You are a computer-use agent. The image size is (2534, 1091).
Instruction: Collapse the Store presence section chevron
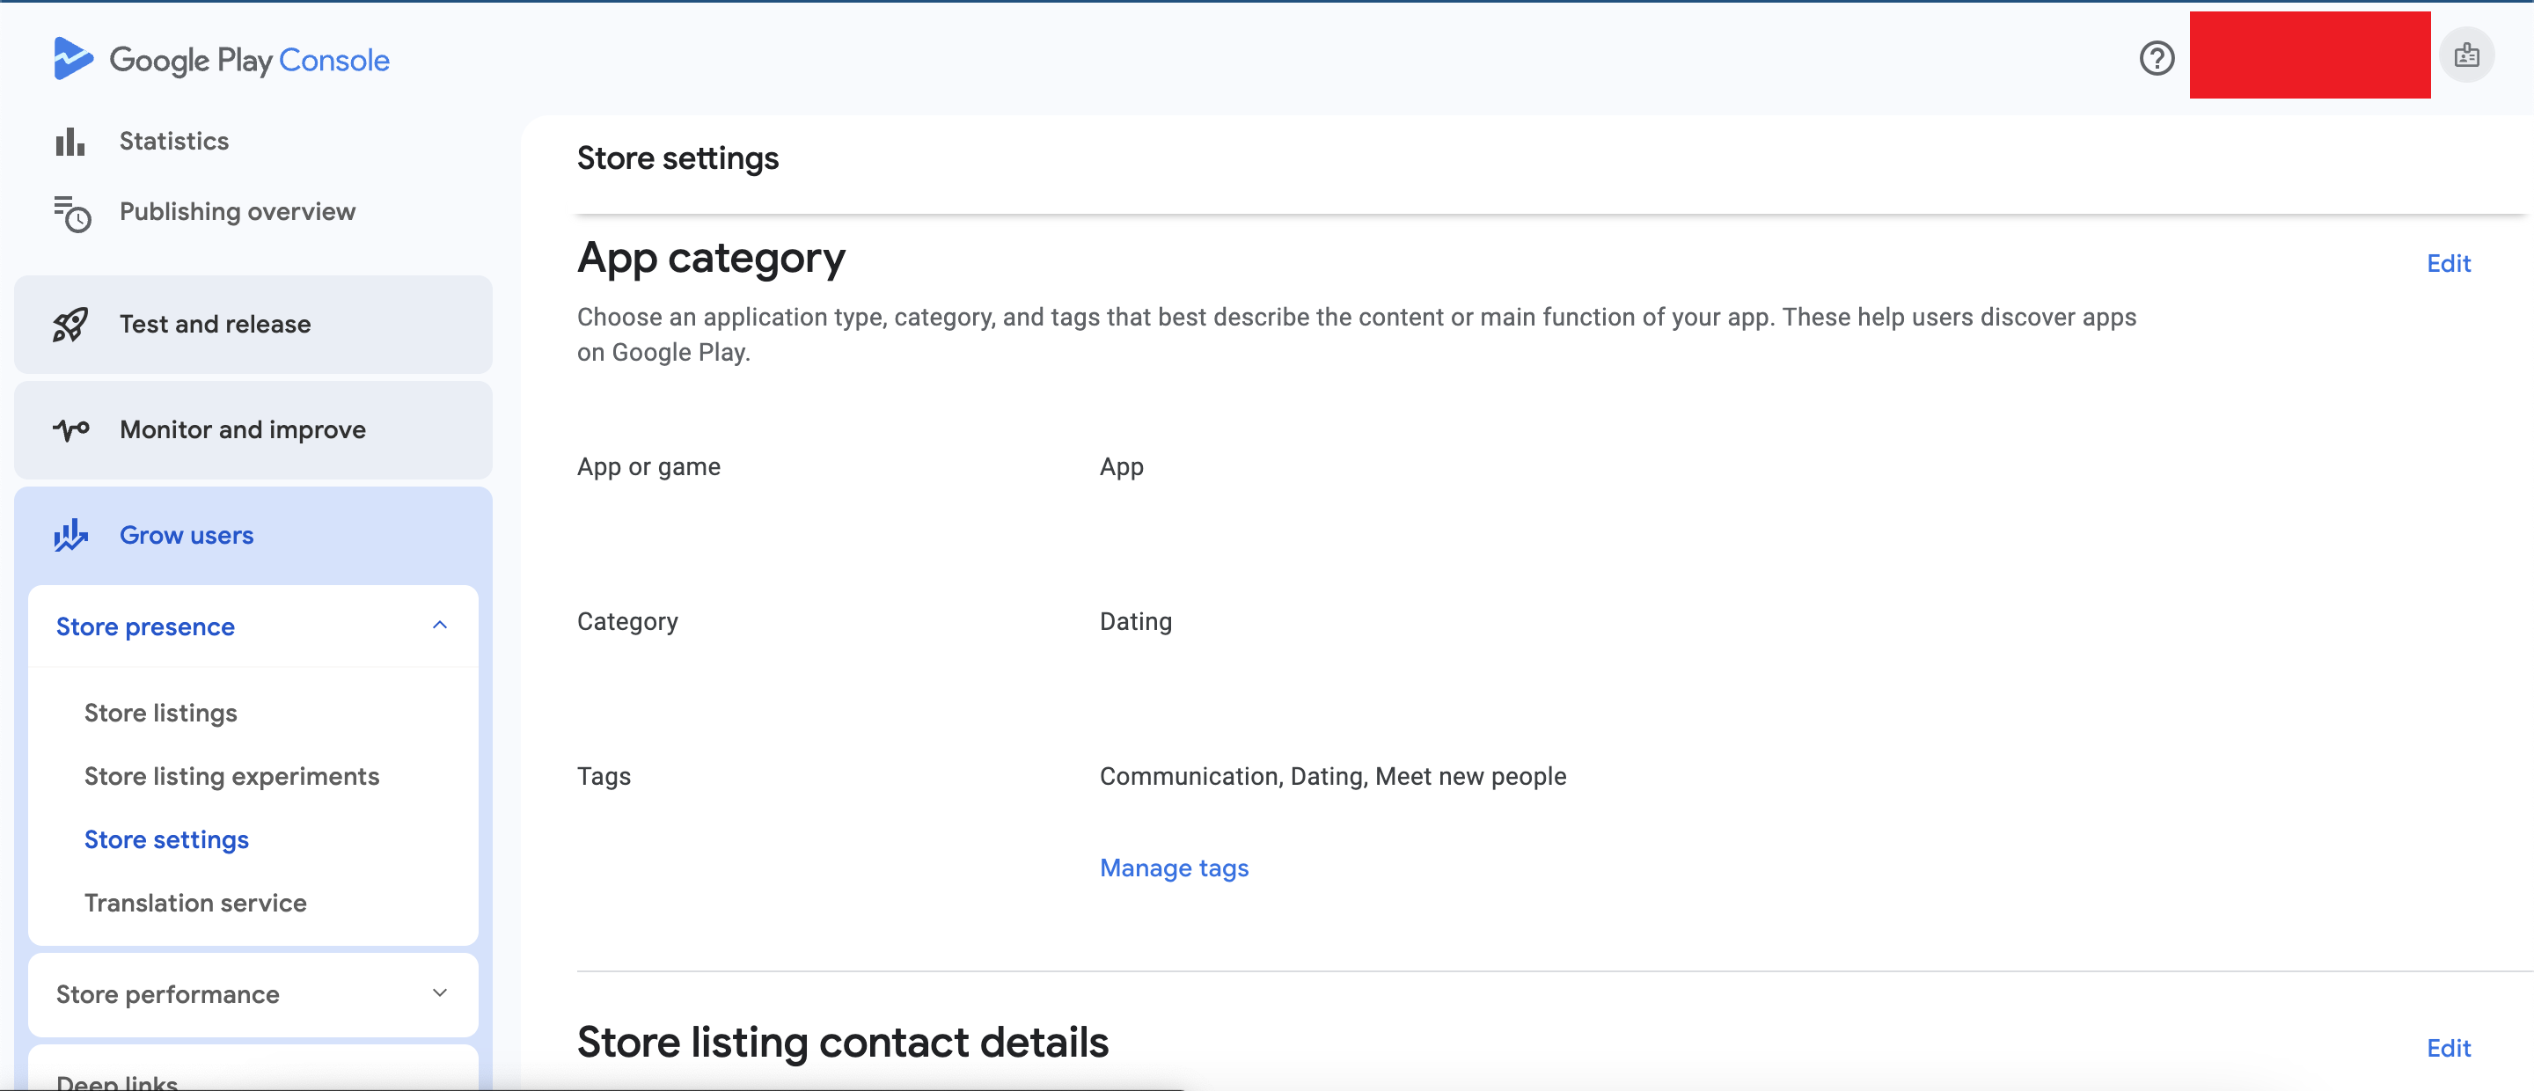[x=440, y=626]
